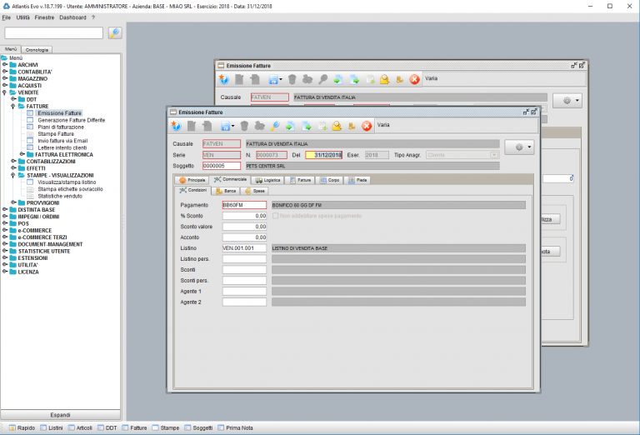Switch to the Corpo tab
This screenshot has width=640, height=435.
(x=329, y=180)
